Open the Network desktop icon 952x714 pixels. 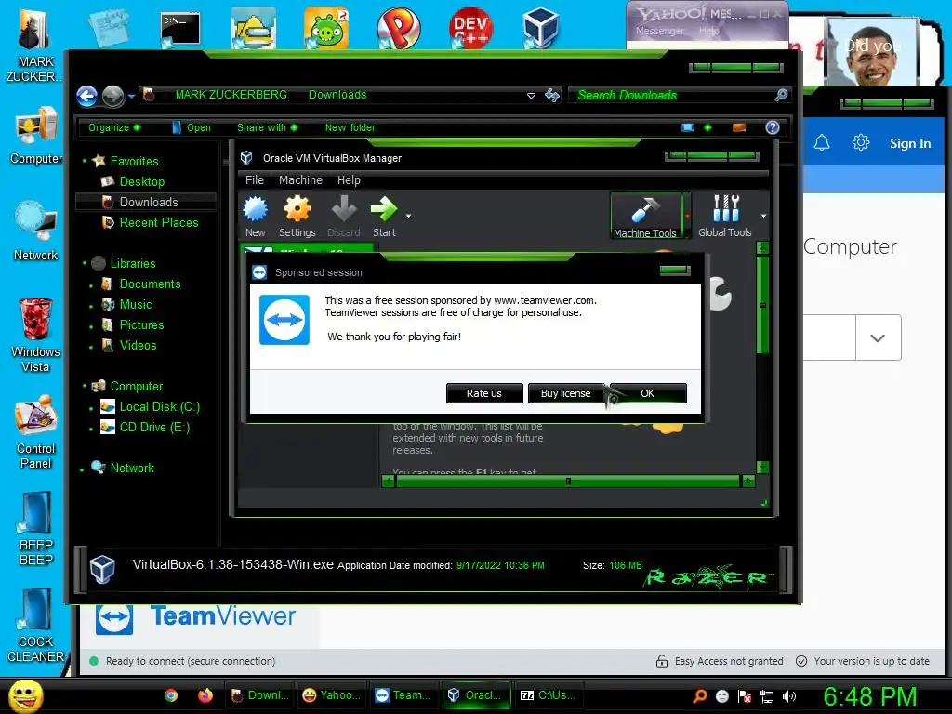coord(36,231)
